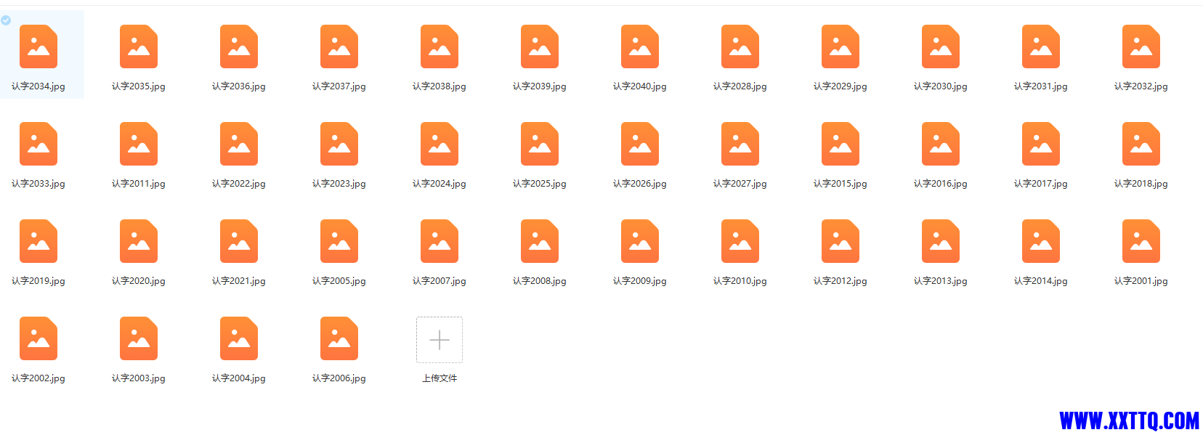Screen dimensions: 1203x435
Task: Select the image file icon for 认字2024.jpg
Action: 440,144
